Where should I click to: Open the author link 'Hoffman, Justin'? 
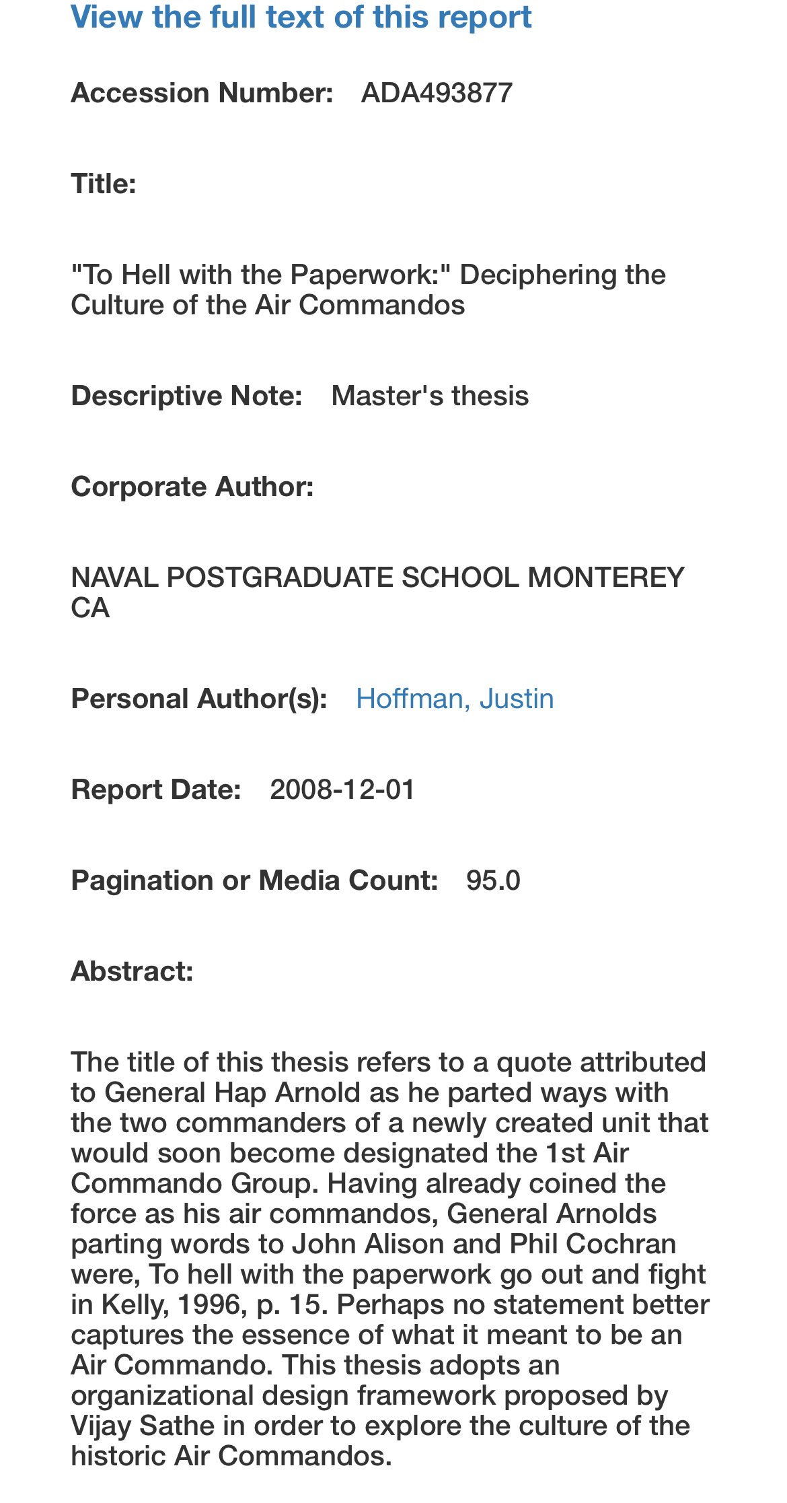455,699
